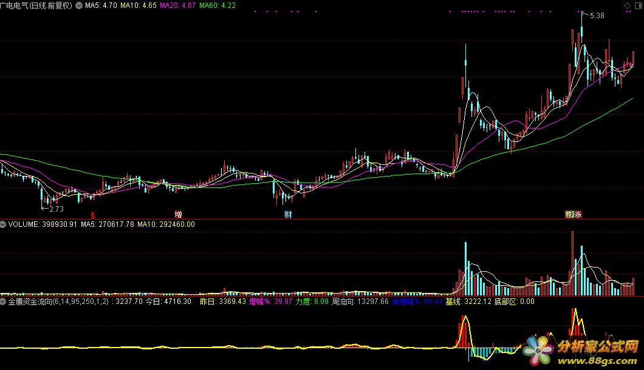Open the 增 event marker on timeline

(178, 215)
